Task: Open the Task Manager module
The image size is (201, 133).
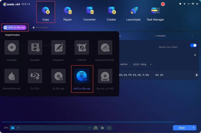Action: pyautogui.click(x=155, y=14)
